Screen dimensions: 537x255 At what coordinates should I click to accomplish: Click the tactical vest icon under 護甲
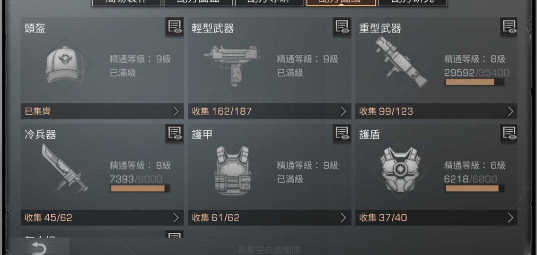[232, 170]
